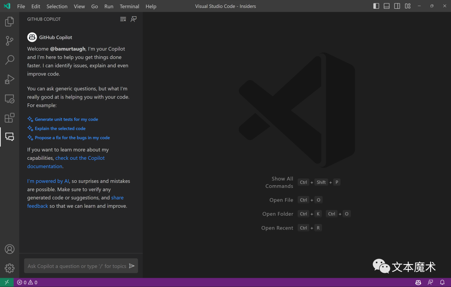The width and height of the screenshot is (451, 287).
Task: Select the Chat view icon in activity bar
Action: click(10, 137)
